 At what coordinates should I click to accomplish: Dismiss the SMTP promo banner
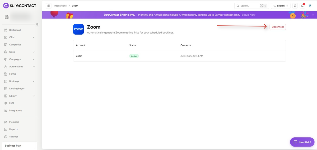(313, 15)
